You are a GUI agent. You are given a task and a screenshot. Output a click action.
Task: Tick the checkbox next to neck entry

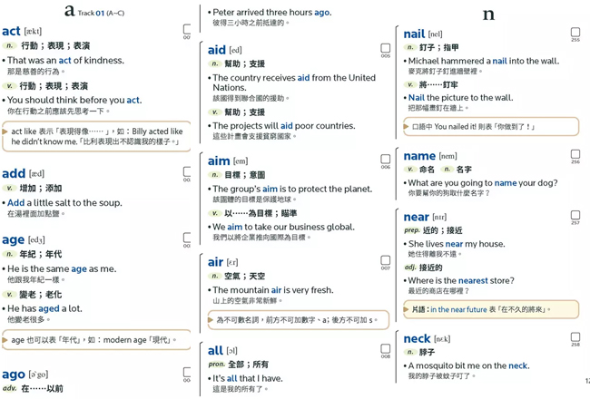575,337
